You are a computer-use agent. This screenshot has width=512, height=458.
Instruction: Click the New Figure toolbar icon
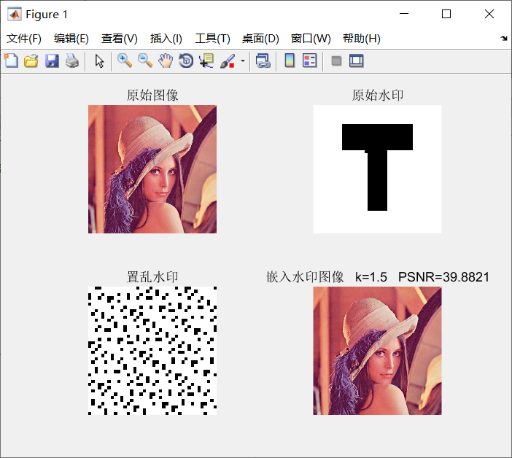[x=11, y=61]
